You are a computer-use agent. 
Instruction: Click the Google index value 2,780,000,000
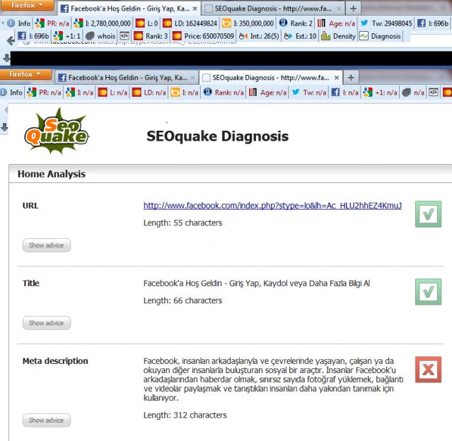103,23
